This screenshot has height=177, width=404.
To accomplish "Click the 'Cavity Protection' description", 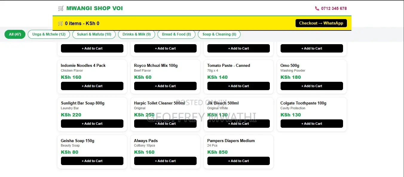I will [293, 108].
